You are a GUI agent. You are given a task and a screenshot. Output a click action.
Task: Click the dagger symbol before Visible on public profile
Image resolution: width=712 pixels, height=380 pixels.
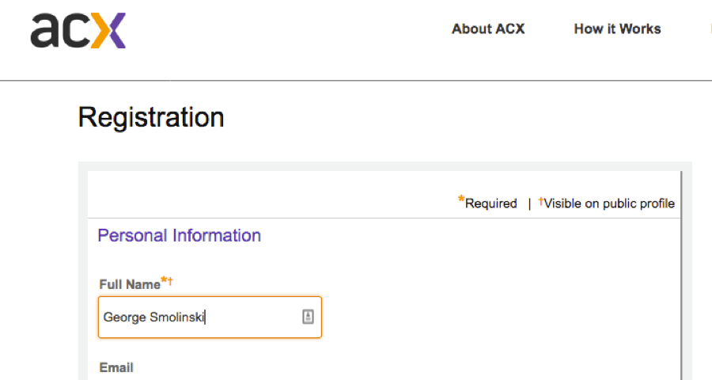click(x=541, y=202)
